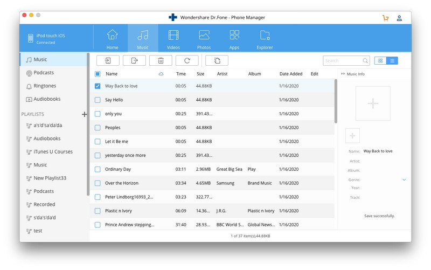Viewport: 431px width, 270px height.
Task: Open the Photos tab
Action: 204,38
